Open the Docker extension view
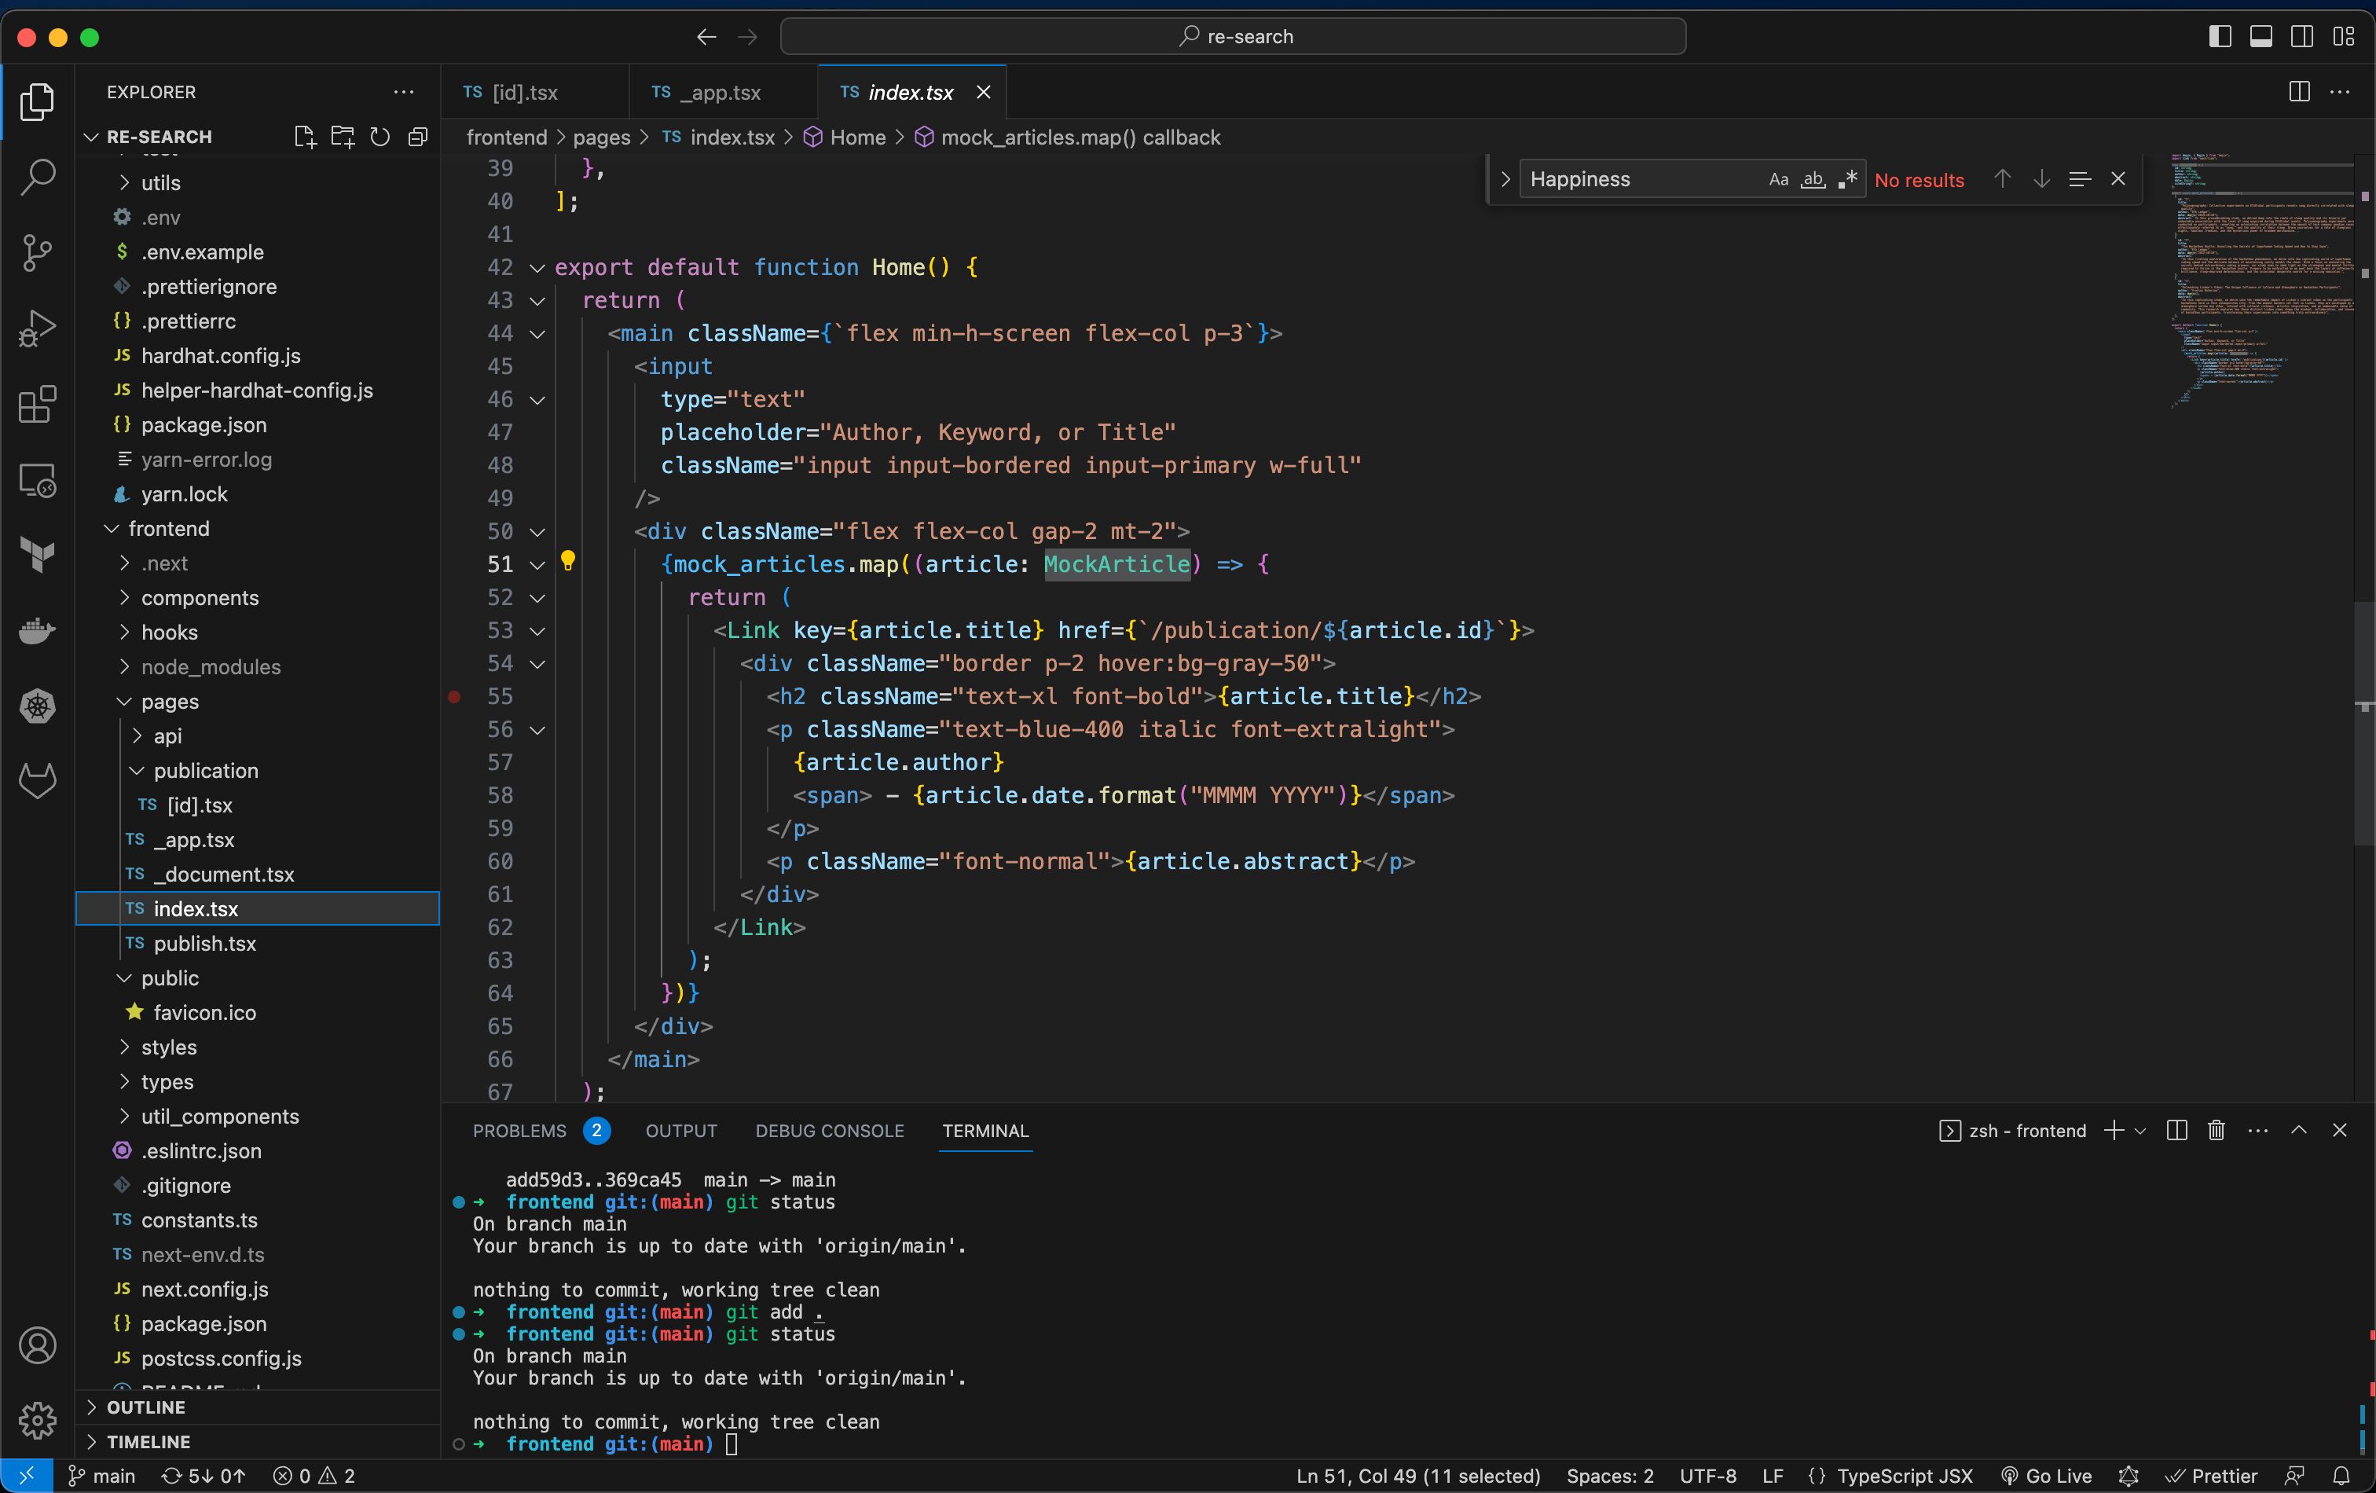The image size is (2376, 1493). tap(38, 630)
